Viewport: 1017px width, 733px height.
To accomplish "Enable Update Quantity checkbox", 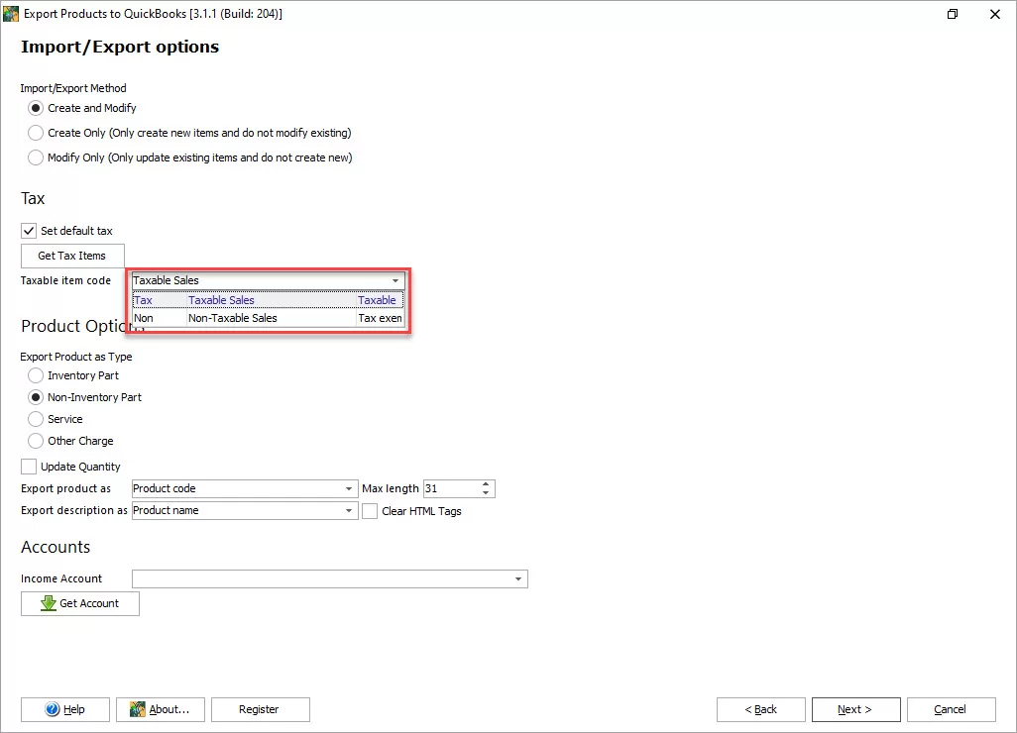I will pyautogui.click(x=29, y=467).
